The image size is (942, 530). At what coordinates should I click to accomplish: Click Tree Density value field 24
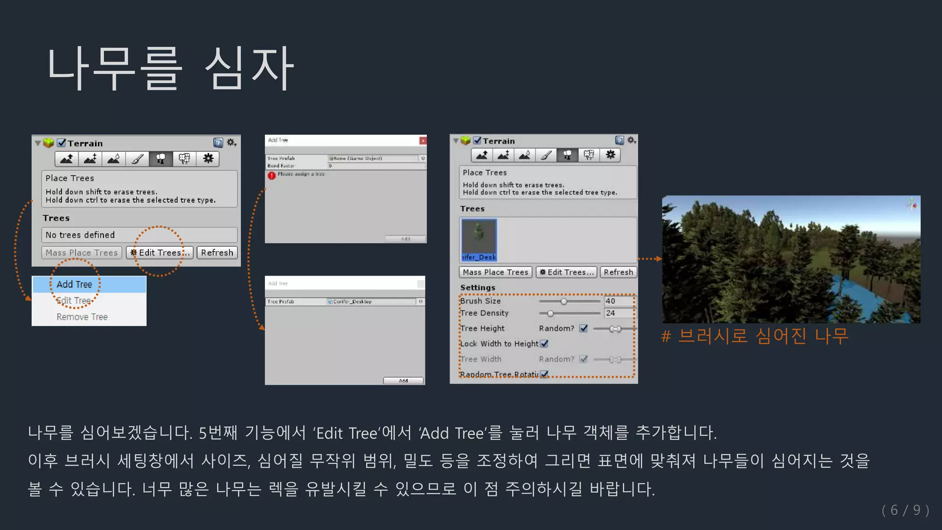point(620,313)
